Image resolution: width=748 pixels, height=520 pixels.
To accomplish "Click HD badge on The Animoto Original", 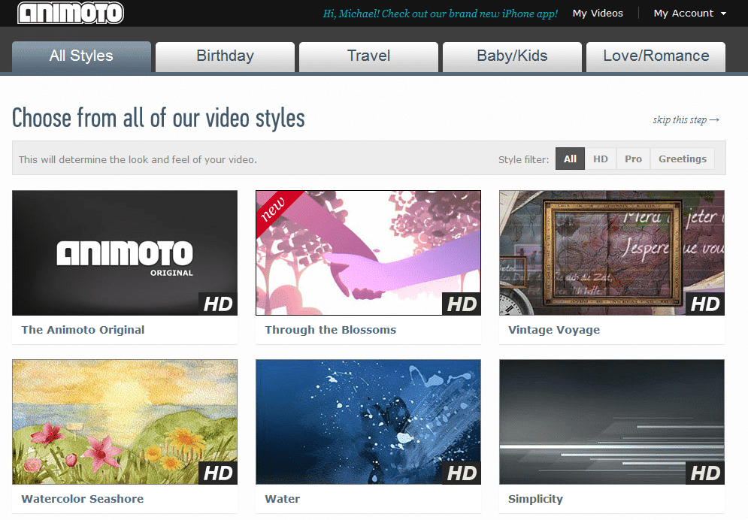I will tap(218, 304).
